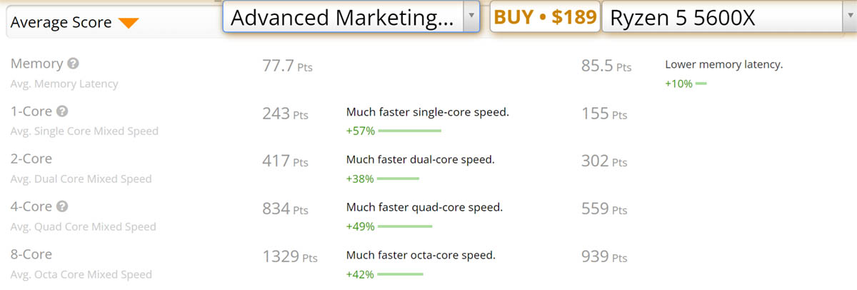The height and width of the screenshot is (290, 857).
Task: Click the orange Average Score sort triangle
Action: 128,23
